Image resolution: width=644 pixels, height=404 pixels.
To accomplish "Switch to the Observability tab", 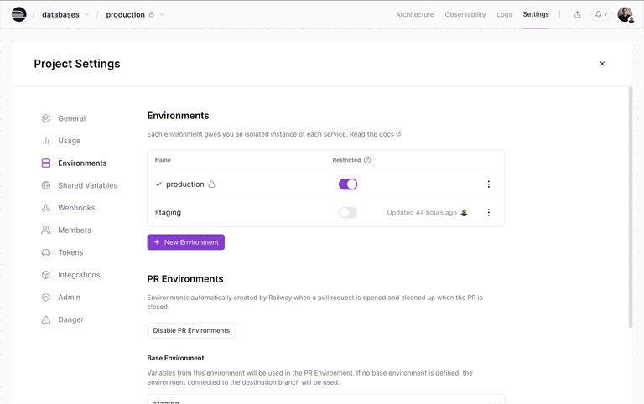I will point(465,15).
